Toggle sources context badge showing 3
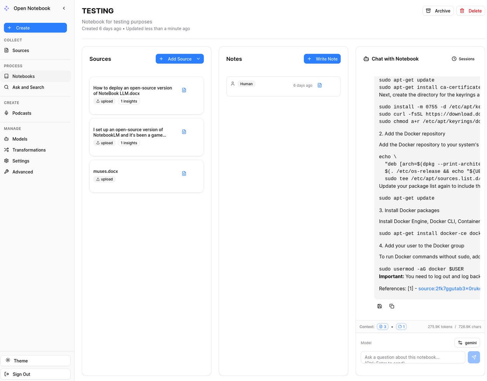 click(x=382, y=327)
